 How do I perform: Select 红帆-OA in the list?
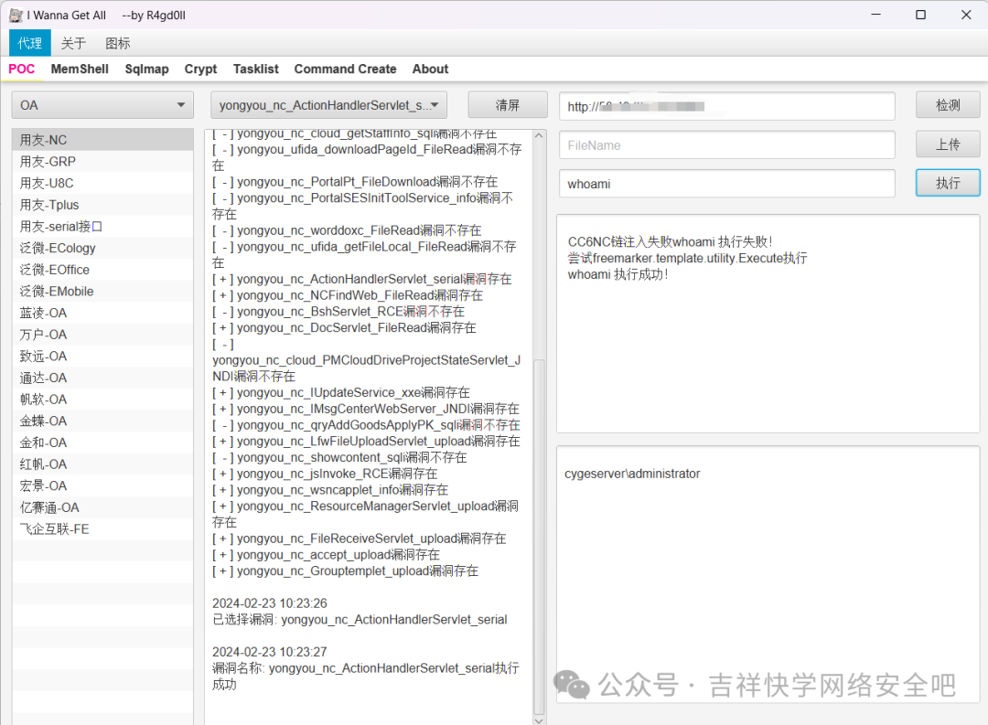coord(102,464)
